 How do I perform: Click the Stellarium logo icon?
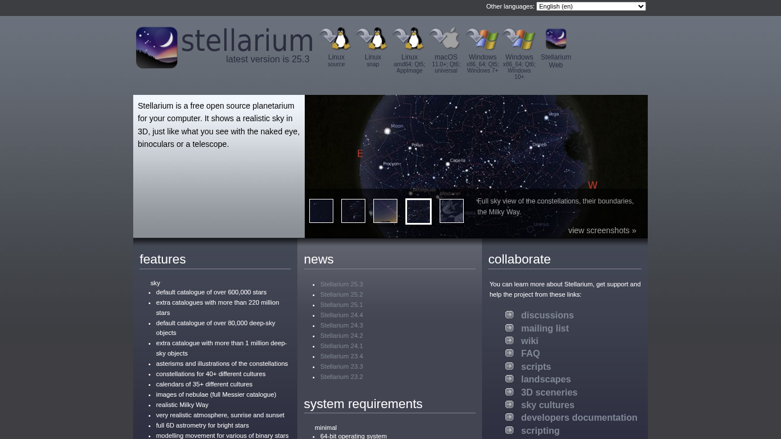tap(157, 47)
